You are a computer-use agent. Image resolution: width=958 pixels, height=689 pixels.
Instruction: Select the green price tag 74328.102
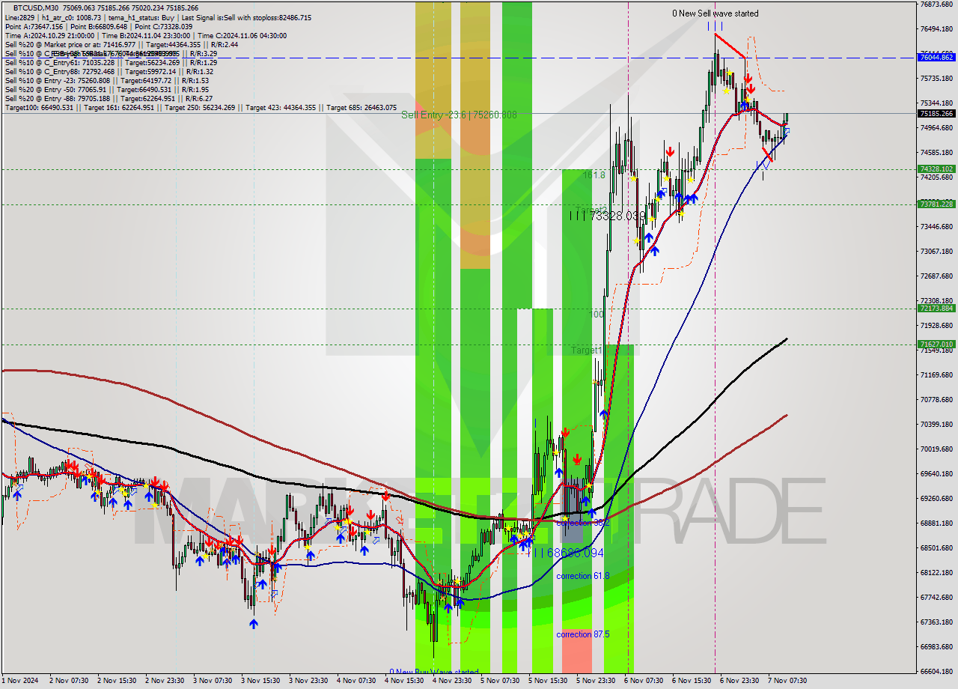(x=936, y=169)
